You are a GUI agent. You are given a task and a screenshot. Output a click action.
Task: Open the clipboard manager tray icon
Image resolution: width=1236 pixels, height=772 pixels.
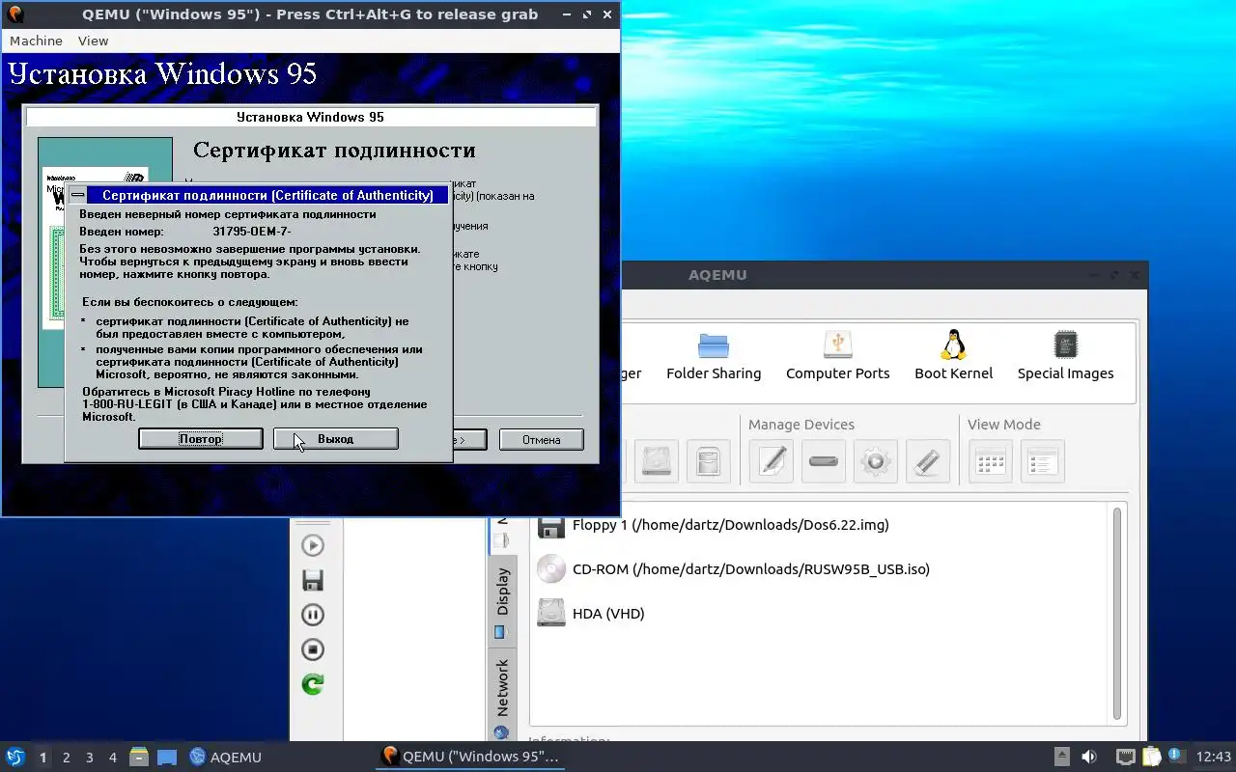1151,757
